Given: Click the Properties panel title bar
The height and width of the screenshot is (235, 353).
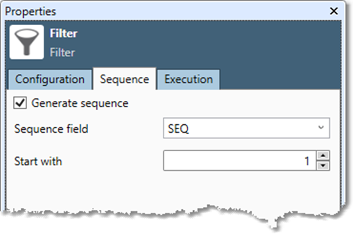Looking at the screenshot, I should coord(167,11).
